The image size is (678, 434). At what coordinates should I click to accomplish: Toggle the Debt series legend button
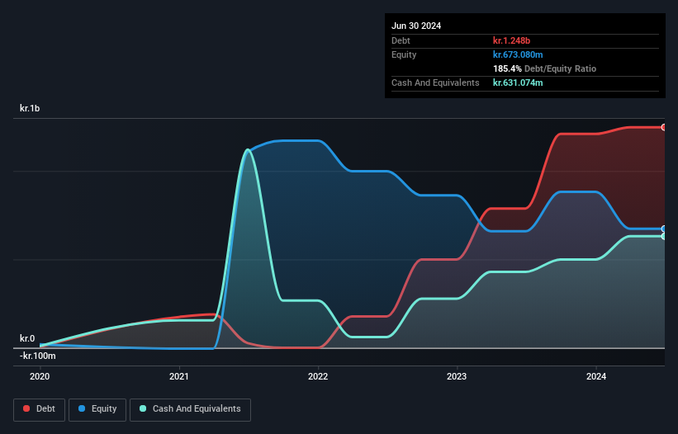click(40, 409)
